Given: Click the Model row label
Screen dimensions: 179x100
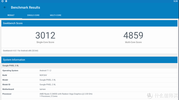Looking at the screenshot, I should [5, 80].
